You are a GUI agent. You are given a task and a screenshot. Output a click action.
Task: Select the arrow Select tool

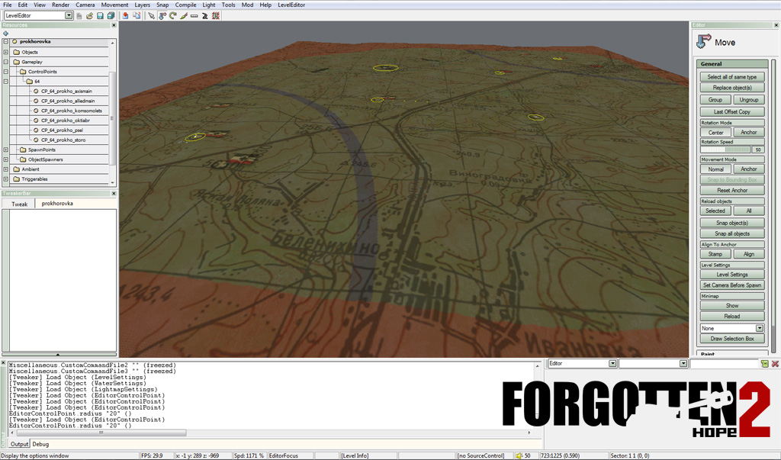click(x=152, y=16)
